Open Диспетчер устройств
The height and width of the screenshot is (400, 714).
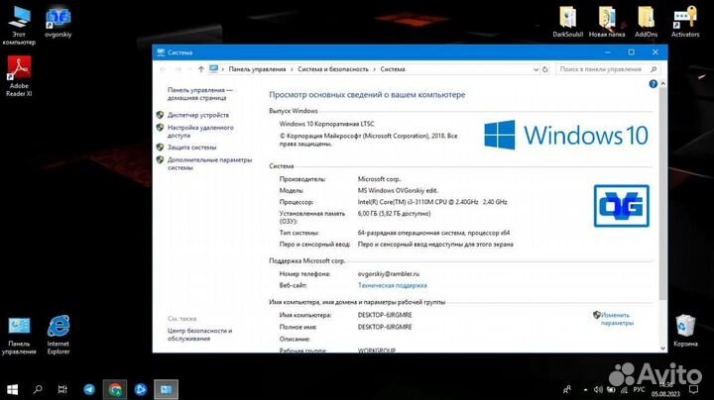pyautogui.click(x=198, y=115)
